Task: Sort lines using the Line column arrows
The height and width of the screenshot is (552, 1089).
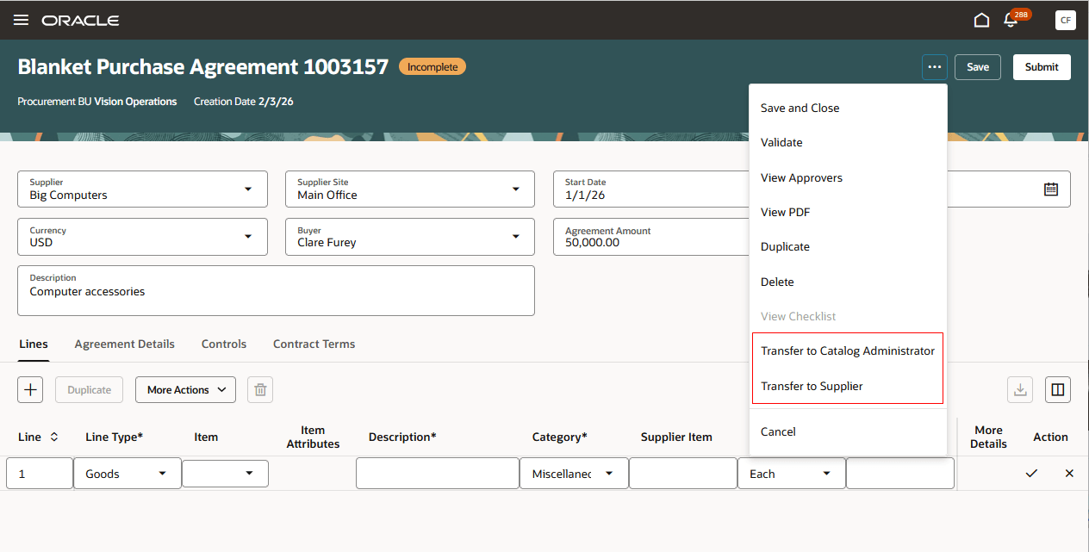Action: pyautogui.click(x=54, y=437)
